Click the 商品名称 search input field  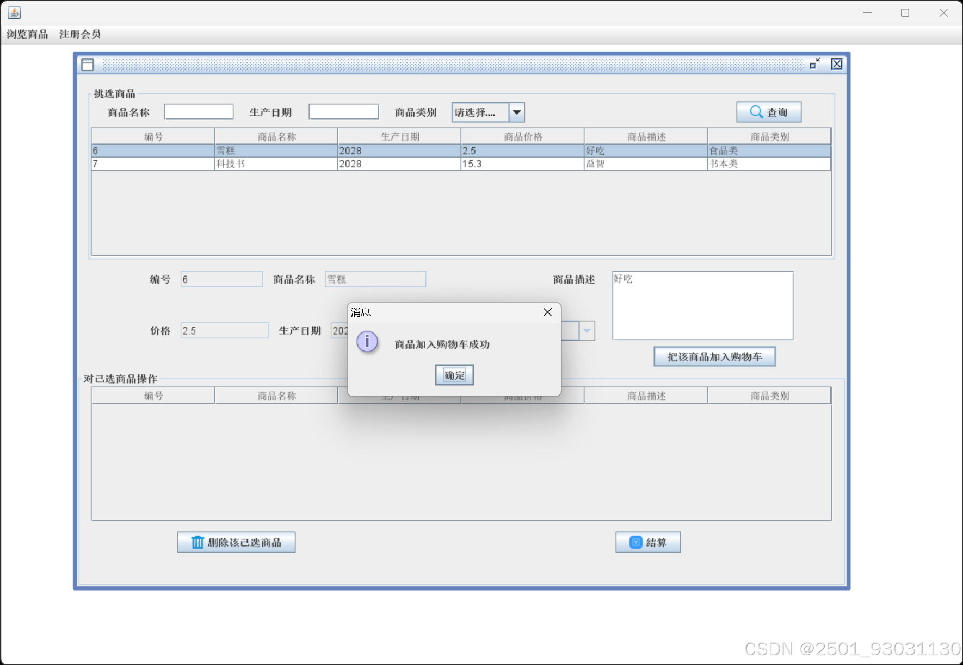coord(198,111)
